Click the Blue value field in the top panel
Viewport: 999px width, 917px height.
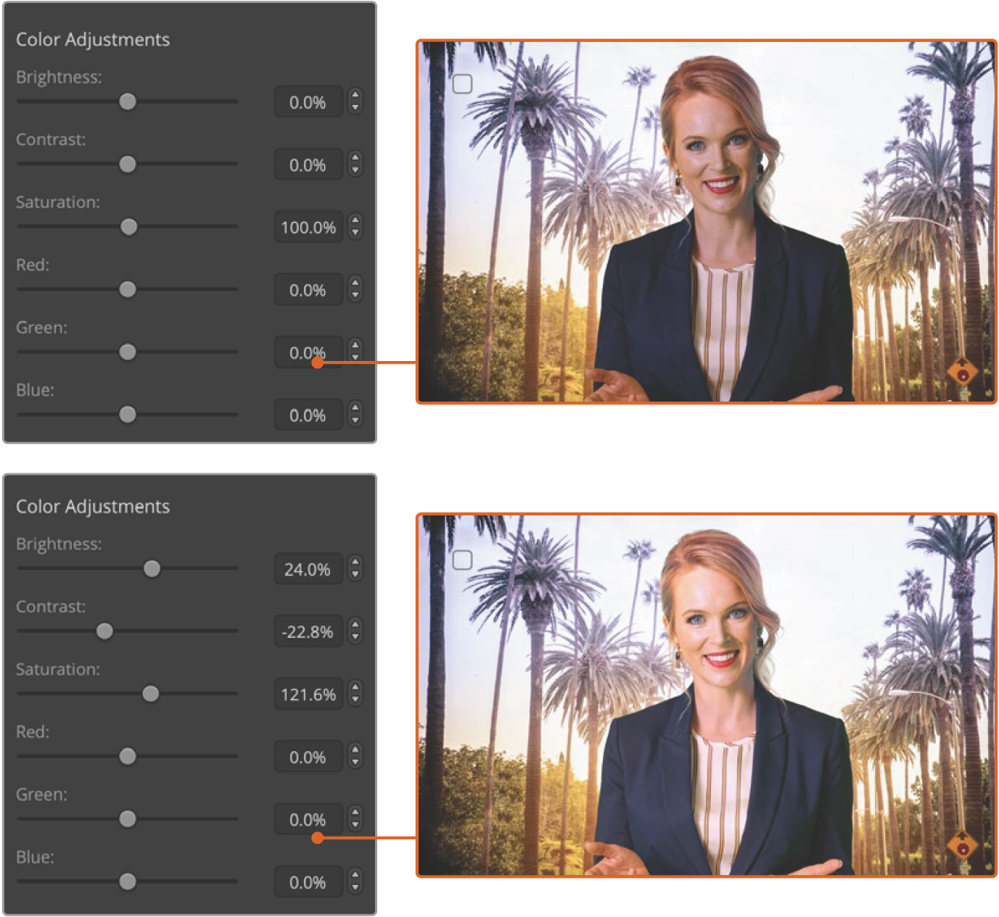coord(308,415)
